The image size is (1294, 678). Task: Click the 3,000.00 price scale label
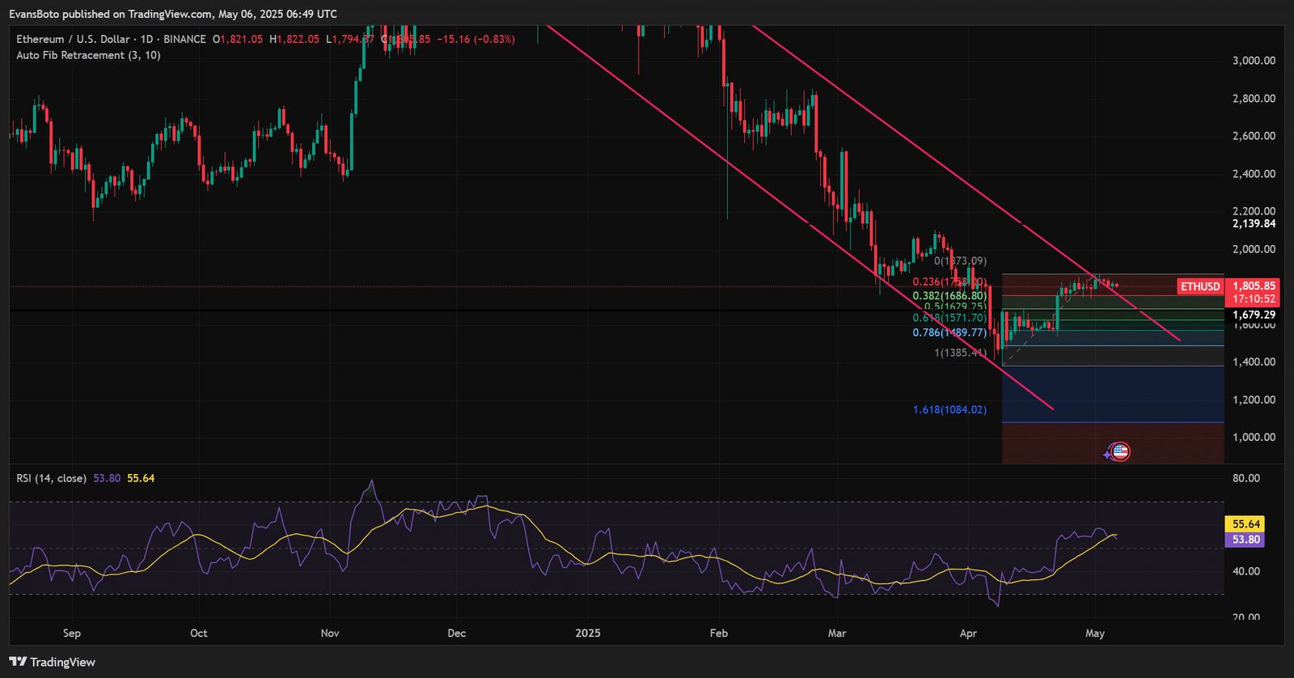[1254, 61]
